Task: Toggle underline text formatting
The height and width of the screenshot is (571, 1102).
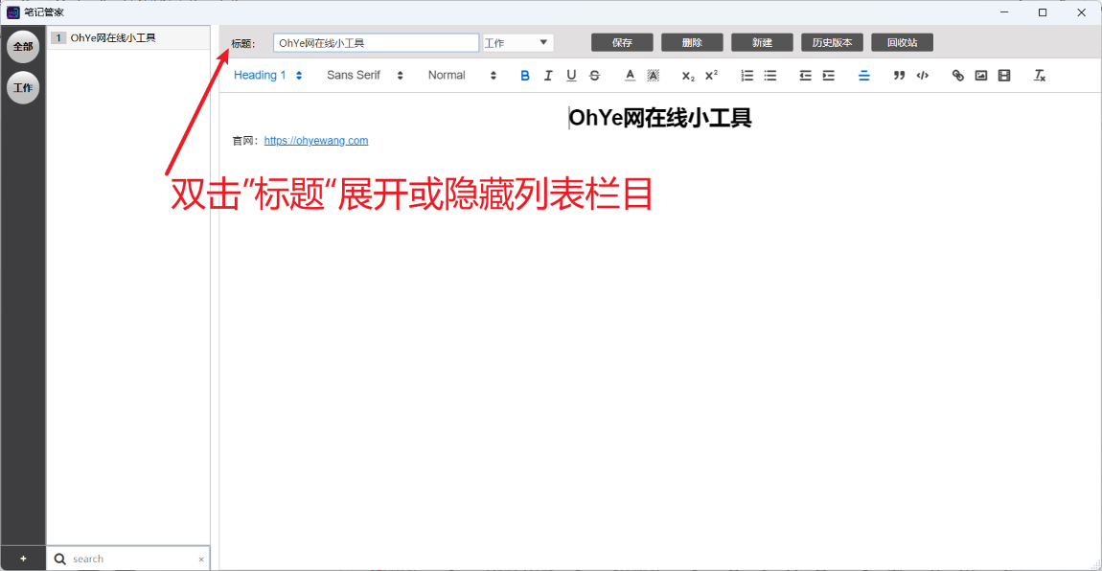Action: coord(571,76)
